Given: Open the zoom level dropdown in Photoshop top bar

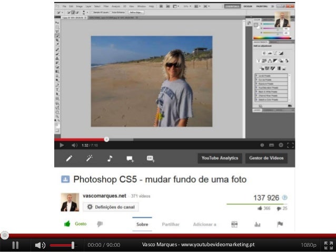Looking at the screenshot, I should pos(187,6).
